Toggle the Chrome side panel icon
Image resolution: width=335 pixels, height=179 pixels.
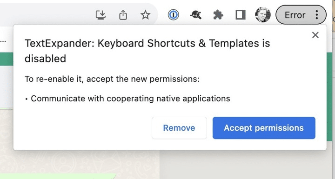pyautogui.click(x=241, y=15)
